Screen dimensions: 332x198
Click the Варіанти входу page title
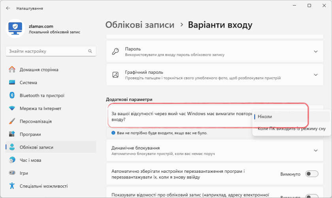point(220,25)
